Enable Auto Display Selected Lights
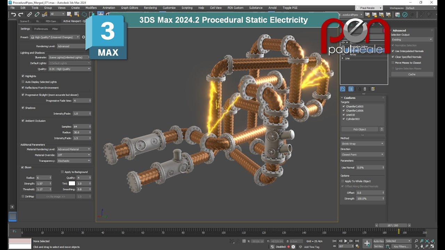 click(23, 82)
